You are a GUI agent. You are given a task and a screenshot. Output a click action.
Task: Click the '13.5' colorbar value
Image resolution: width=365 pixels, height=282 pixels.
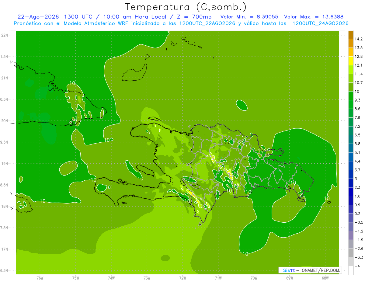point(359,48)
